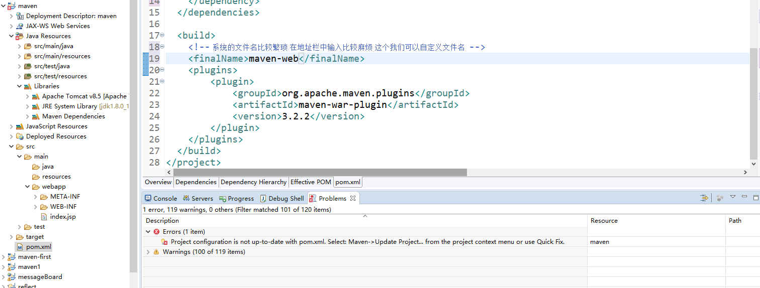Image resolution: width=760 pixels, height=288 pixels.
Task: Click the quick-fix error icon on Project configuration row
Action: coord(164,242)
